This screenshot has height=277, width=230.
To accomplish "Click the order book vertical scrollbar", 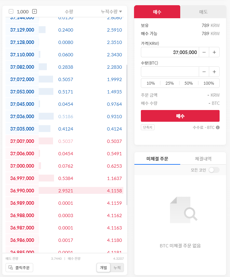I will click(127, 130).
